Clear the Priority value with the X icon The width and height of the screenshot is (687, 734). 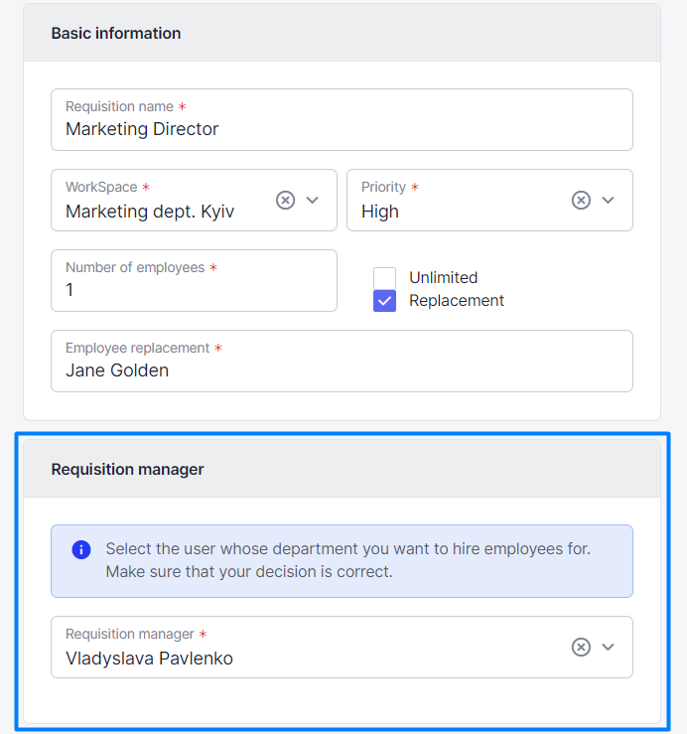click(581, 200)
